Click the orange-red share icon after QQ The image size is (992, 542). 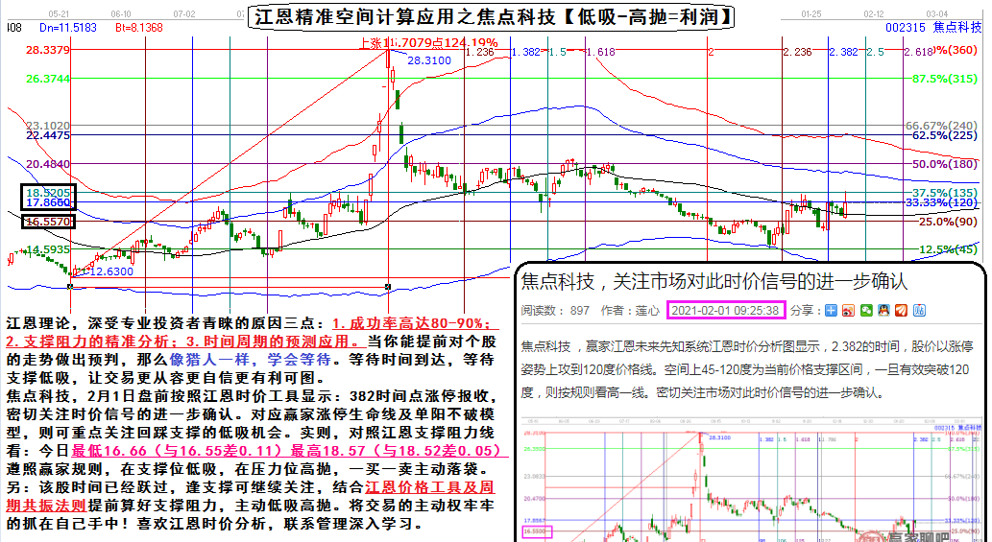(x=901, y=311)
